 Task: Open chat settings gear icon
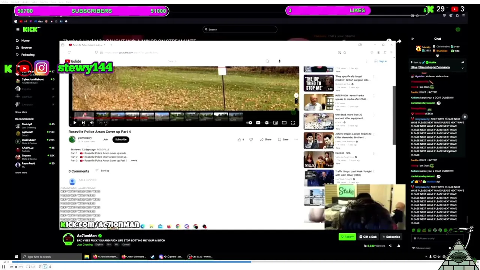tap(450, 248)
